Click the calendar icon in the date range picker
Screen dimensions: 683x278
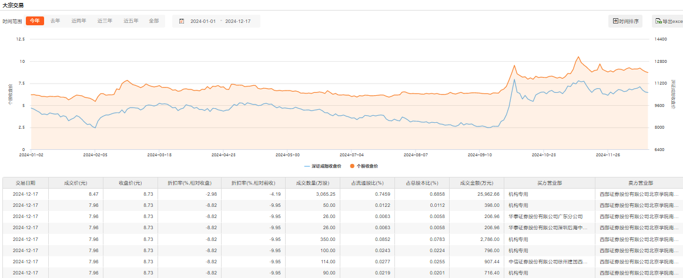tap(181, 21)
